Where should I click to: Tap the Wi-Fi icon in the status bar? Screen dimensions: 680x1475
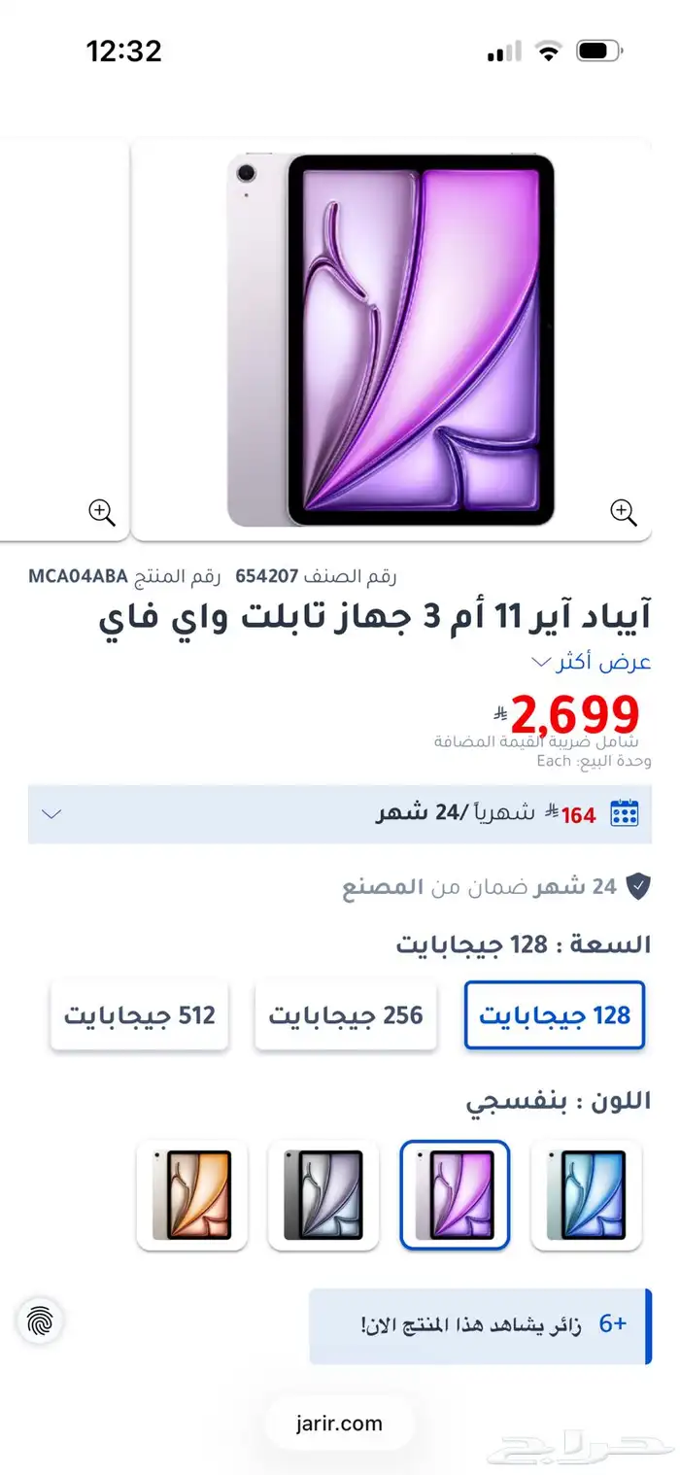pyautogui.click(x=550, y=51)
